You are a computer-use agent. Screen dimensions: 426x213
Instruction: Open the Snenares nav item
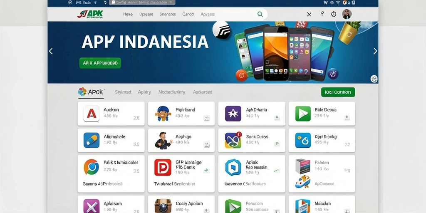point(168,14)
